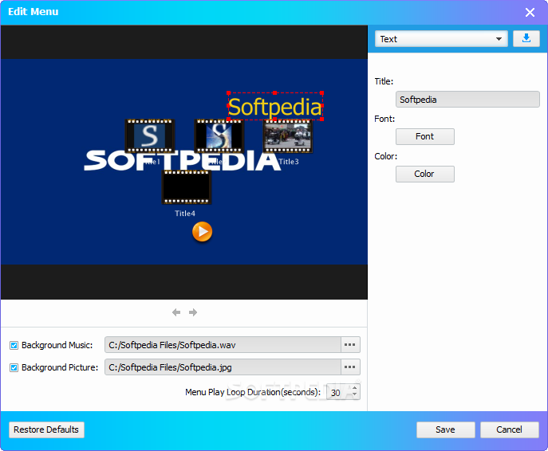Open the Color picker button
This screenshot has height=451, width=548.
[424, 174]
